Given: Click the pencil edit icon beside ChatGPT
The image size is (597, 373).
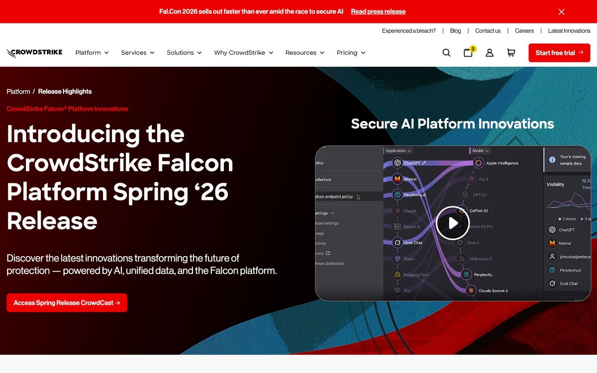Looking at the screenshot, I should pyautogui.click(x=424, y=163).
